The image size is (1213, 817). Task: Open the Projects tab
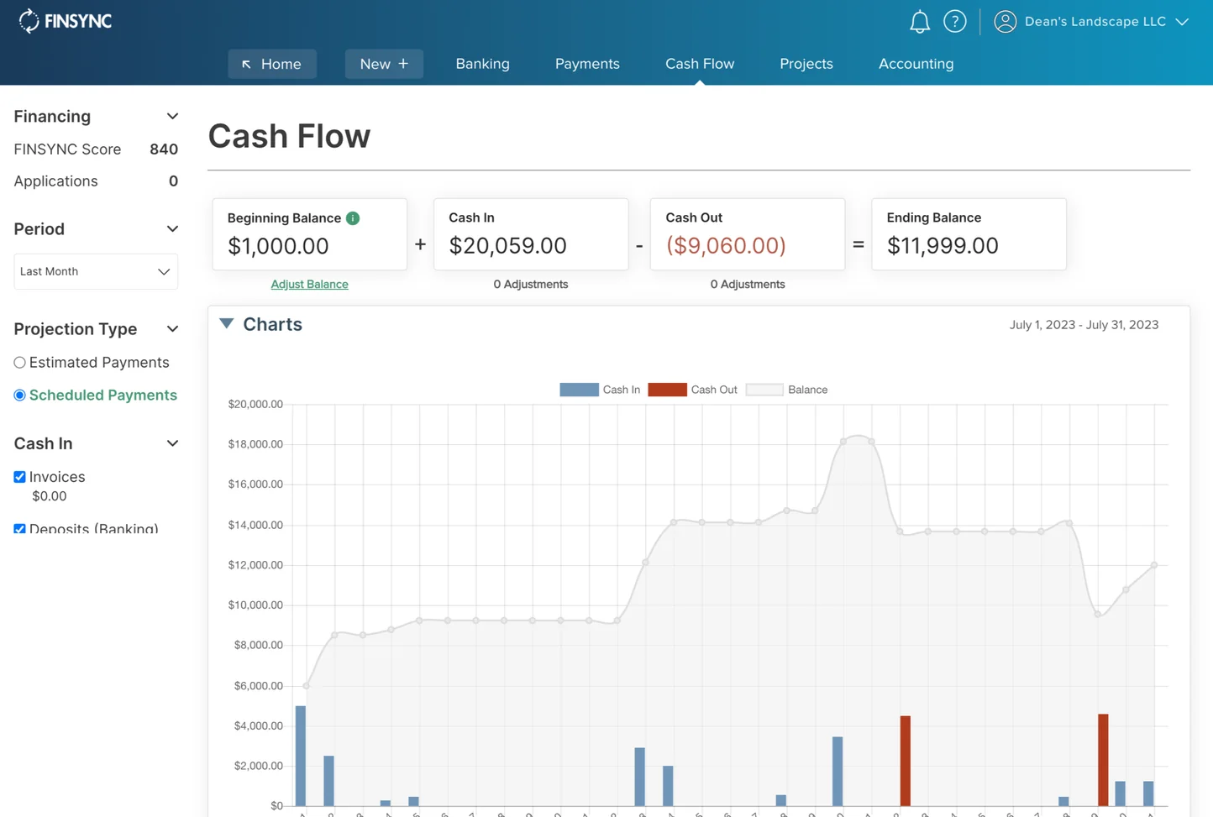coord(806,64)
